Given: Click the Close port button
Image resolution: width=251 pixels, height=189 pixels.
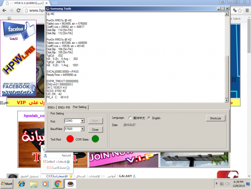Looking at the screenshot, I should point(95,130).
